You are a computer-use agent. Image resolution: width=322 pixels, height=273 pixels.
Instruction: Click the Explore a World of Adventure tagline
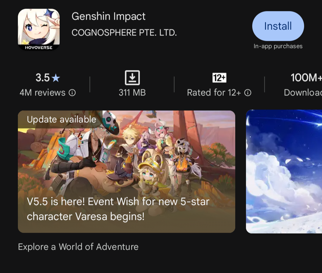pos(78,247)
